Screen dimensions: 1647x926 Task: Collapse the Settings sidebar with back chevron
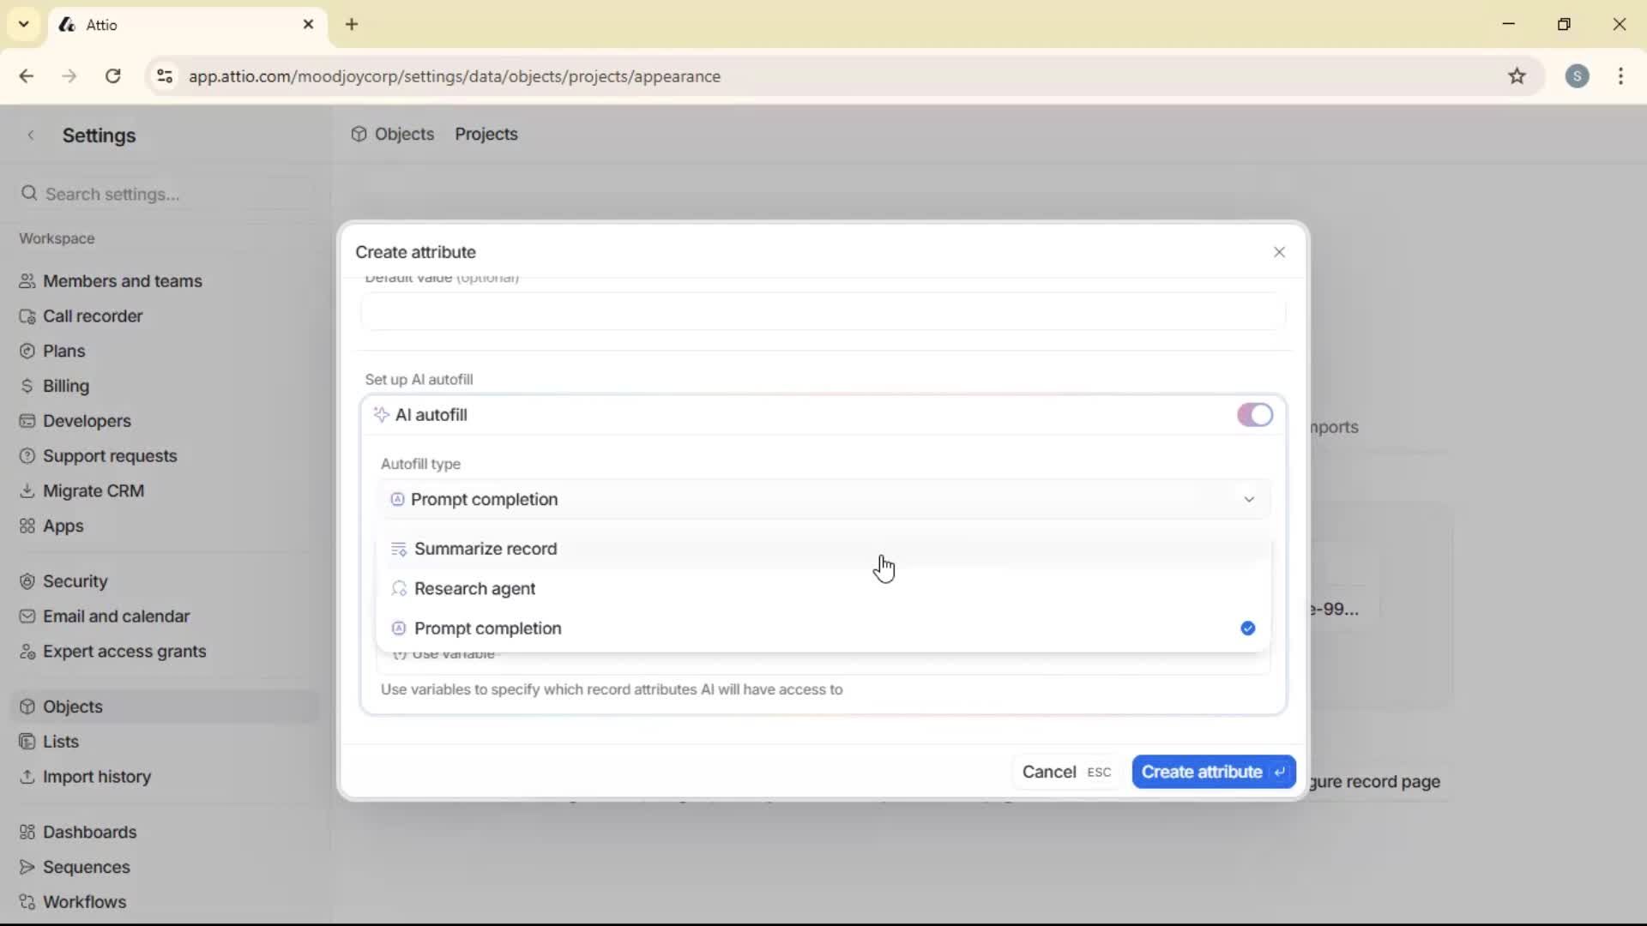coord(31,135)
